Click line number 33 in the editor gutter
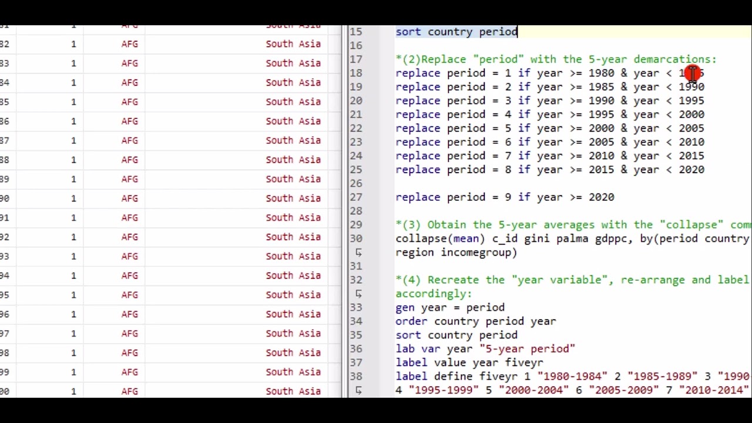Viewport: 752px width, 423px height. click(356, 308)
